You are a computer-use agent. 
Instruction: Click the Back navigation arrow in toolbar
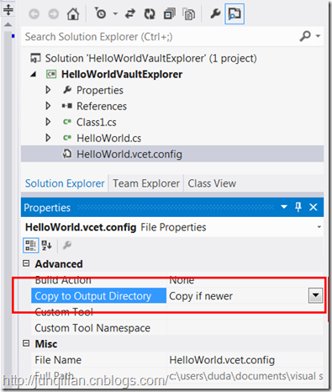(x=34, y=13)
